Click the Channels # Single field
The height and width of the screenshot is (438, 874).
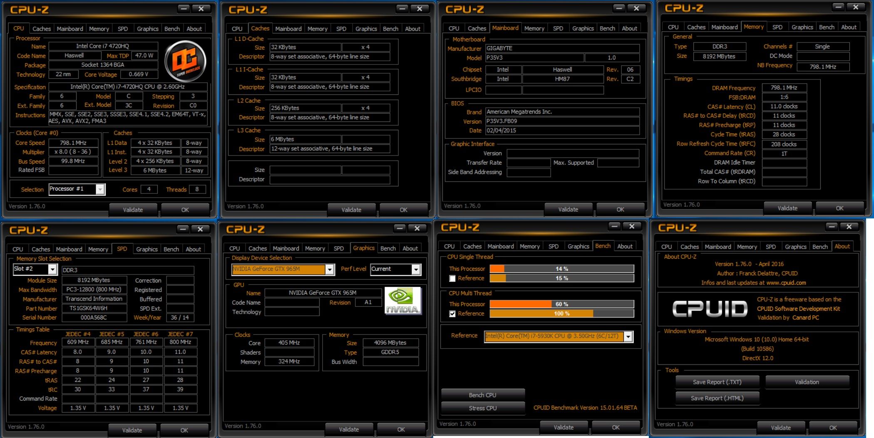coord(823,47)
